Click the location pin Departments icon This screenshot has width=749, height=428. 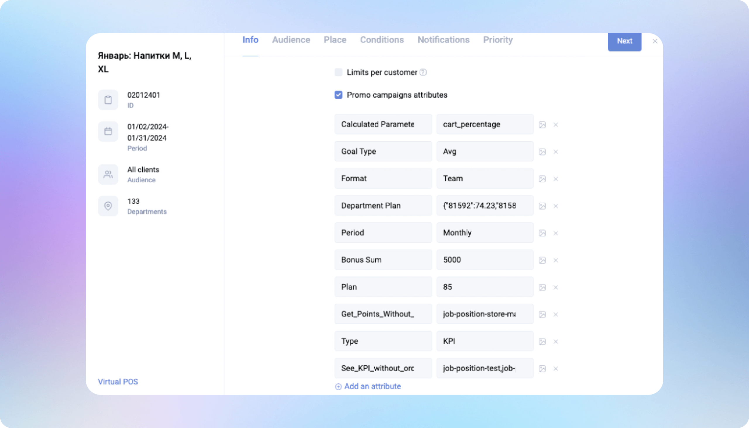click(108, 206)
